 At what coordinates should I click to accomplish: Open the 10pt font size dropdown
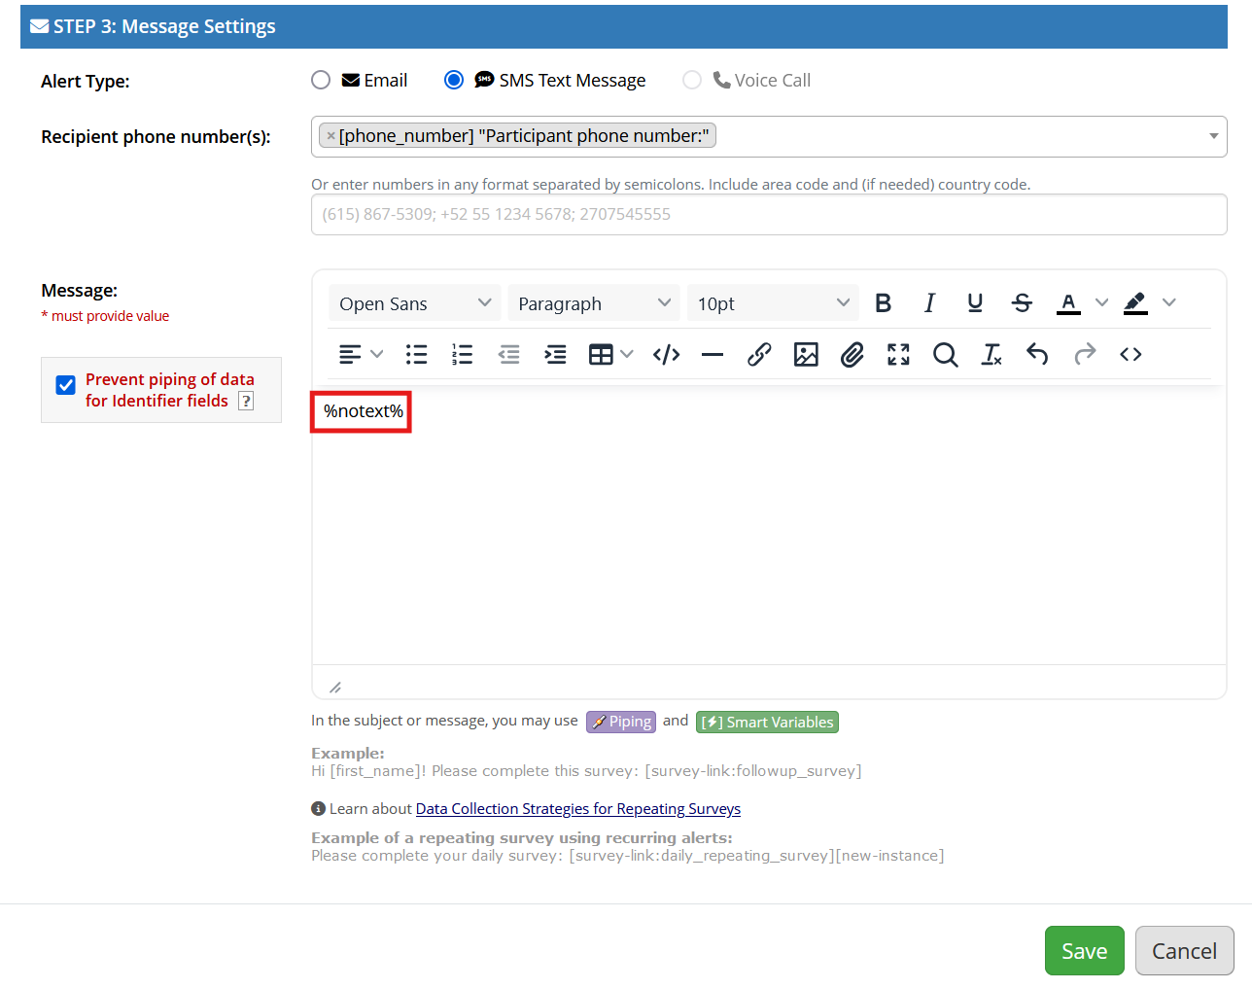773,303
